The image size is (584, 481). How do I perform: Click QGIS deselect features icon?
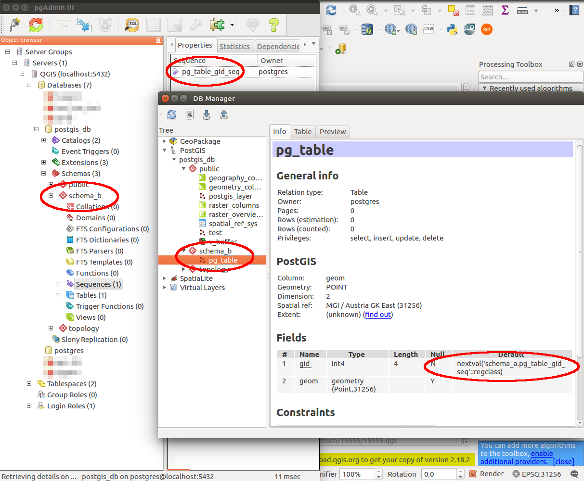pyautogui.click(x=453, y=10)
